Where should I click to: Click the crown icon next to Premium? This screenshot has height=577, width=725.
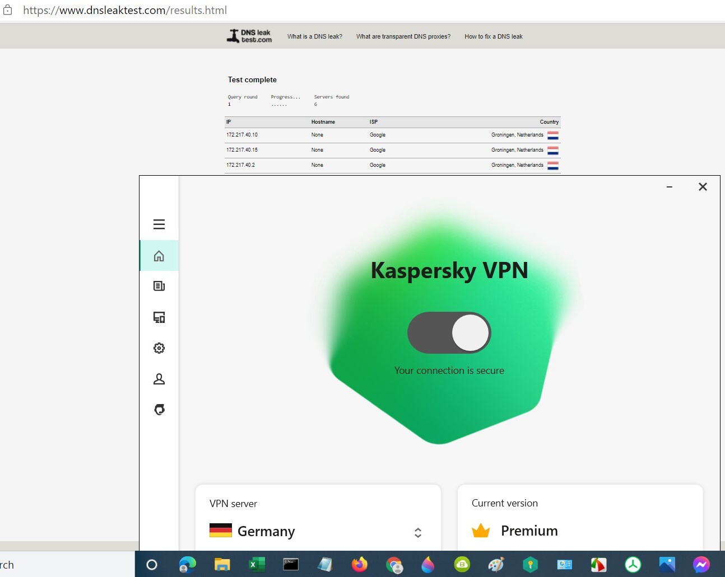481,531
